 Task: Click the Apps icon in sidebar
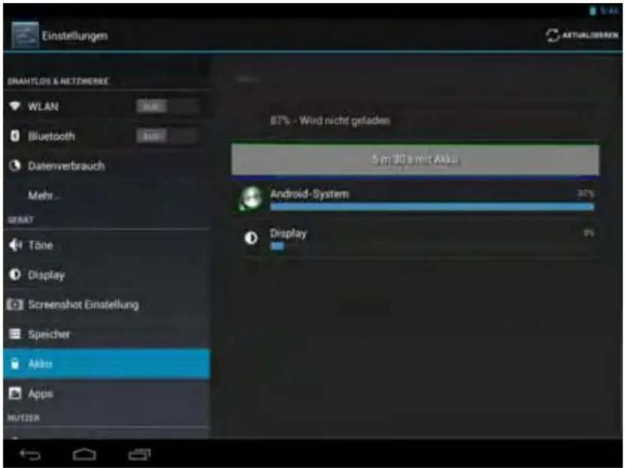click(15, 393)
